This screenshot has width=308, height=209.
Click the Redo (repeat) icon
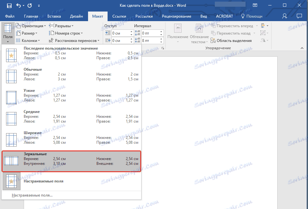coord(30,5)
